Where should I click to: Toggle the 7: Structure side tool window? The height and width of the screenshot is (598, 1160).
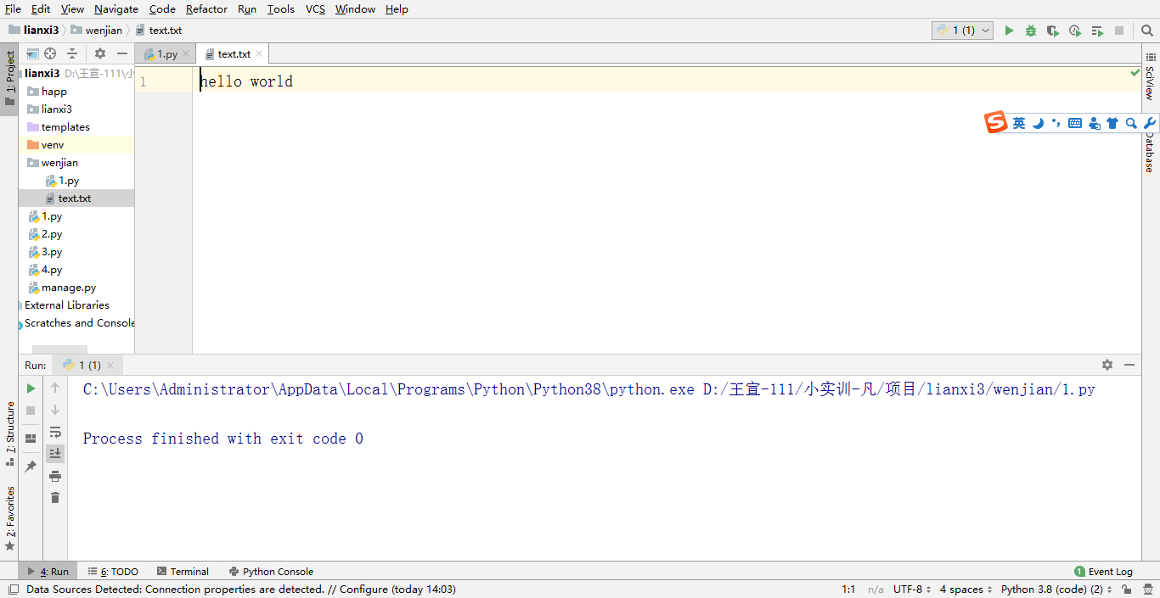pyautogui.click(x=9, y=433)
